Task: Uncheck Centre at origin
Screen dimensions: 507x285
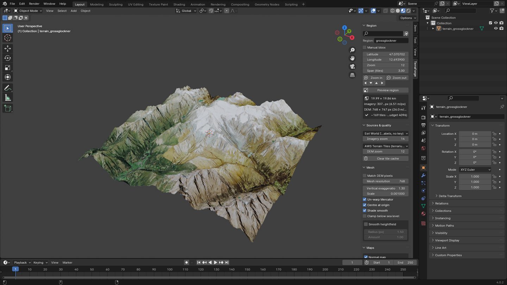Action: 365,205
